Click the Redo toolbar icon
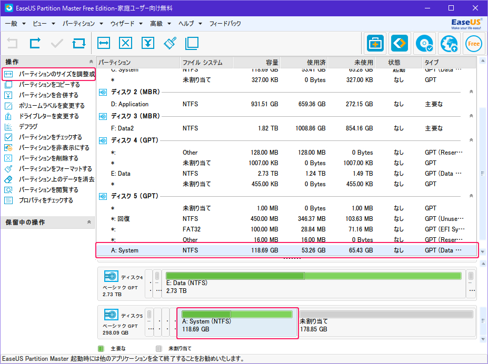 (x=35, y=43)
